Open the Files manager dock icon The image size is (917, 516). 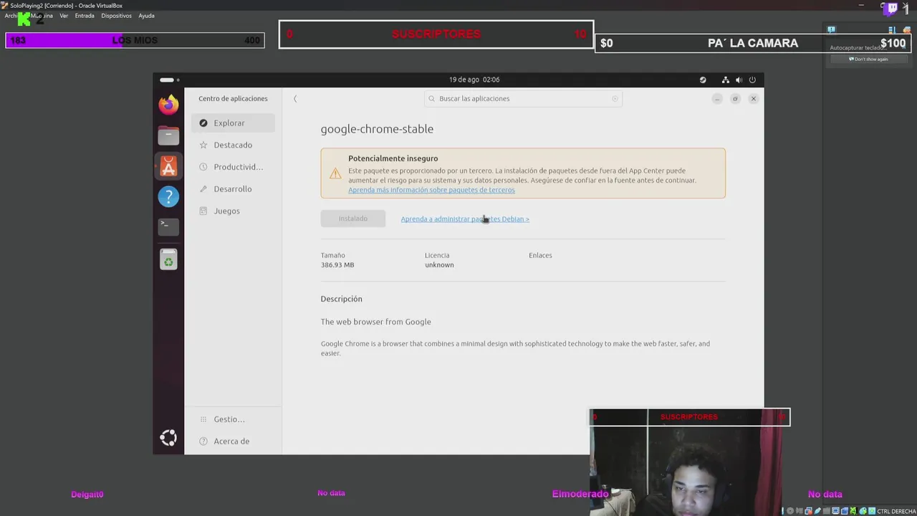pos(168,135)
